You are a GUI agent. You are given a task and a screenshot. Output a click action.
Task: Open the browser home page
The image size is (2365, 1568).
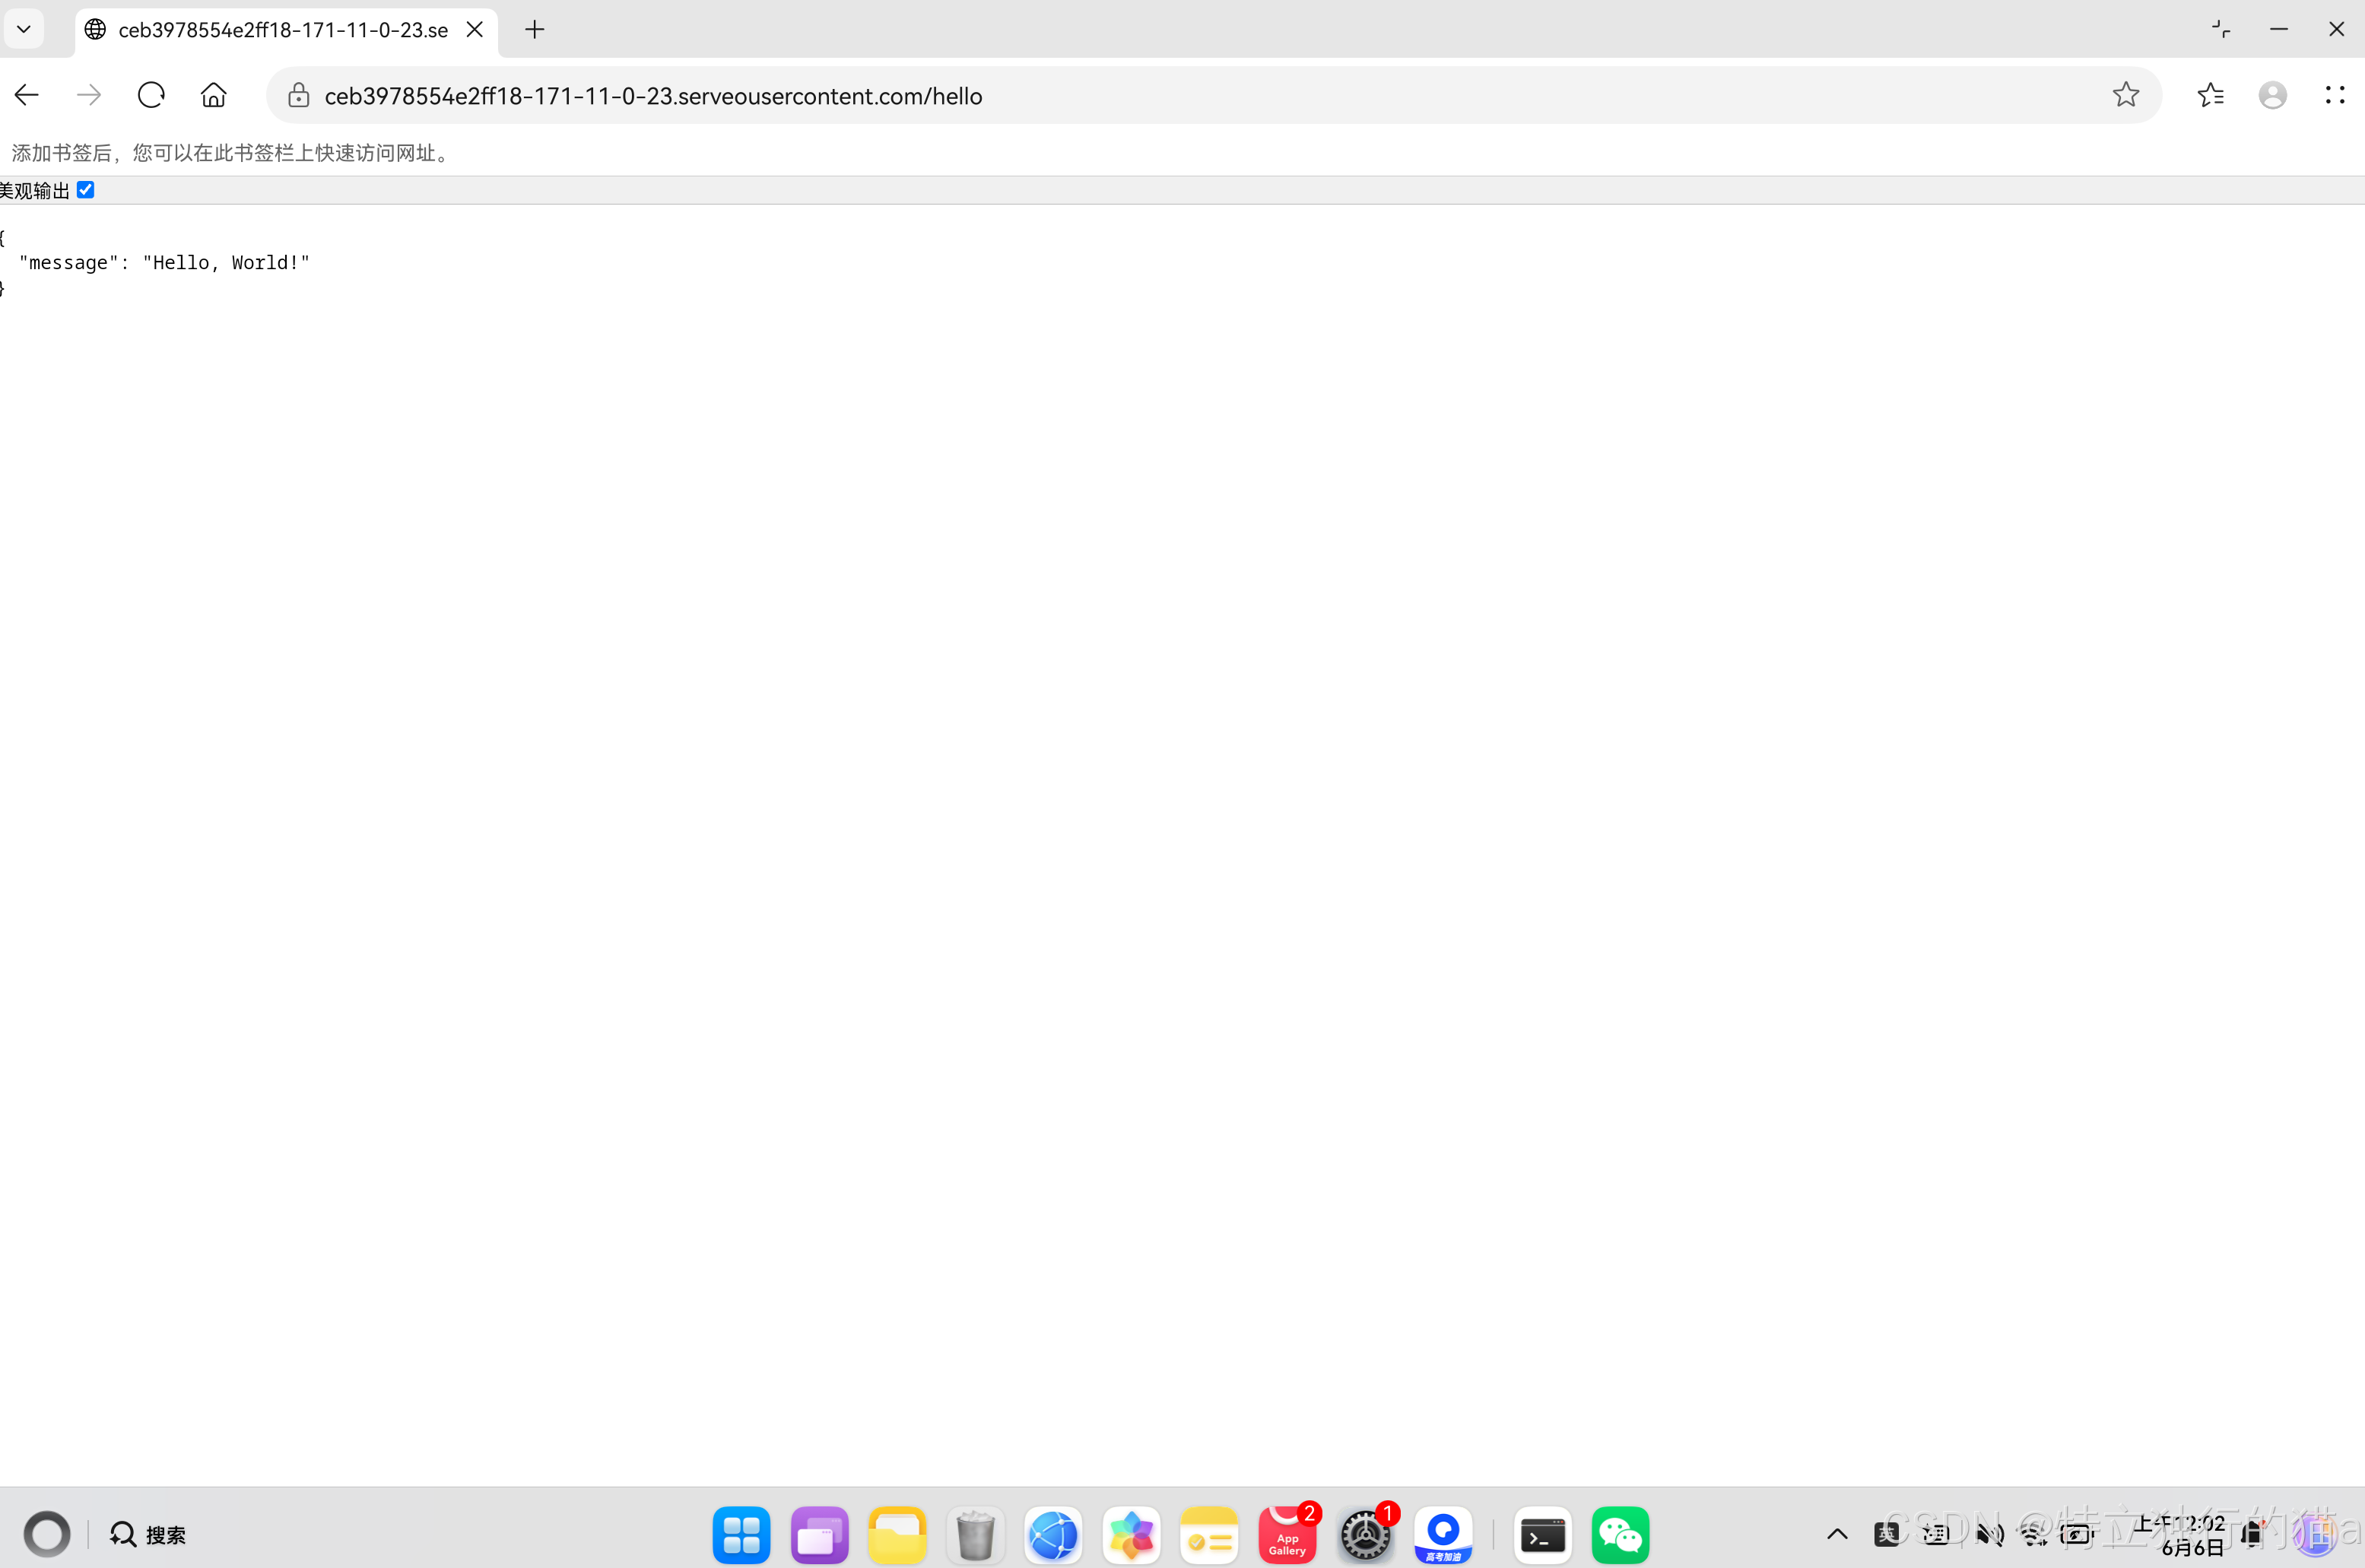pos(213,95)
